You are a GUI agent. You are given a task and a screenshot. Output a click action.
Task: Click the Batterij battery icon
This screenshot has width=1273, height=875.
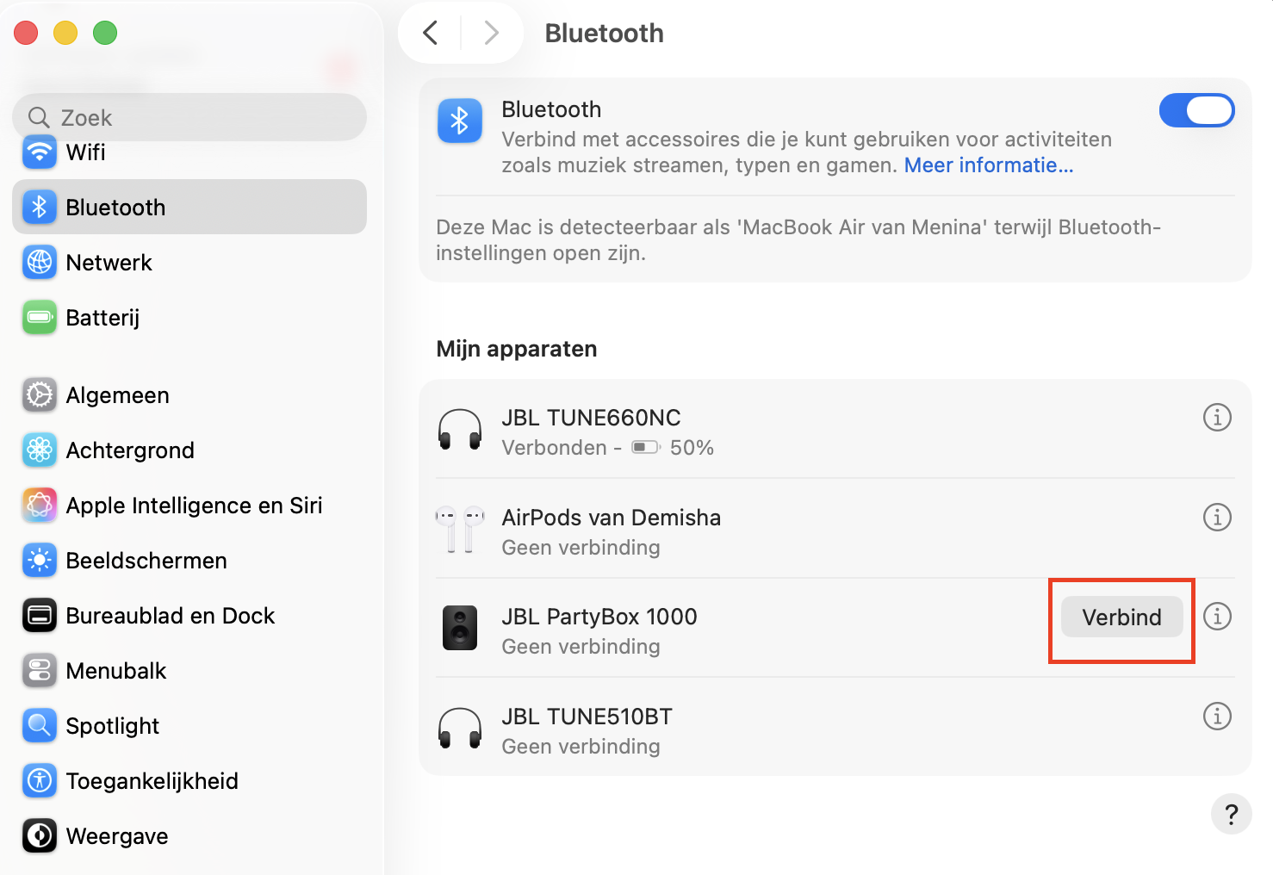(x=39, y=317)
